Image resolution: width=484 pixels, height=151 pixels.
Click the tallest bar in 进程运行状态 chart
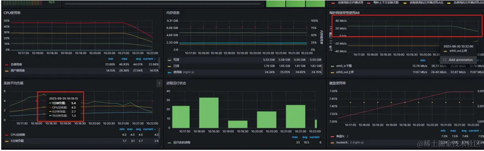click(209, 113)
